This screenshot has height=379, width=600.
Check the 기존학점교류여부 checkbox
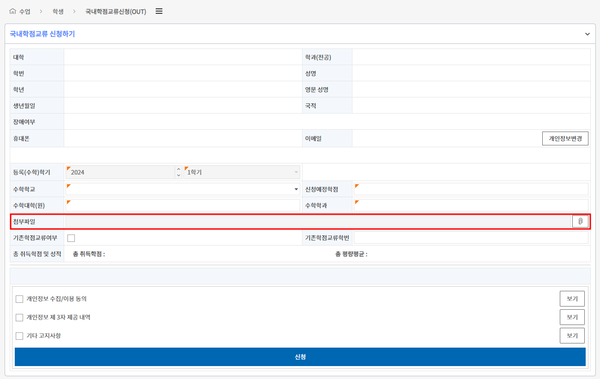click(71, 238)
